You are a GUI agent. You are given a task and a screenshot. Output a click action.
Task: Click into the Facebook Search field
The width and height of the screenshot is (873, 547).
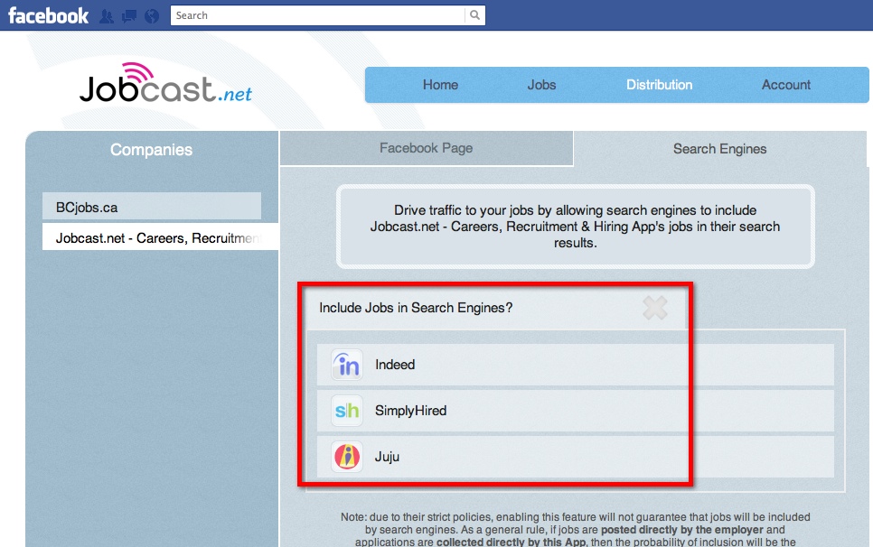pos(318,15)
